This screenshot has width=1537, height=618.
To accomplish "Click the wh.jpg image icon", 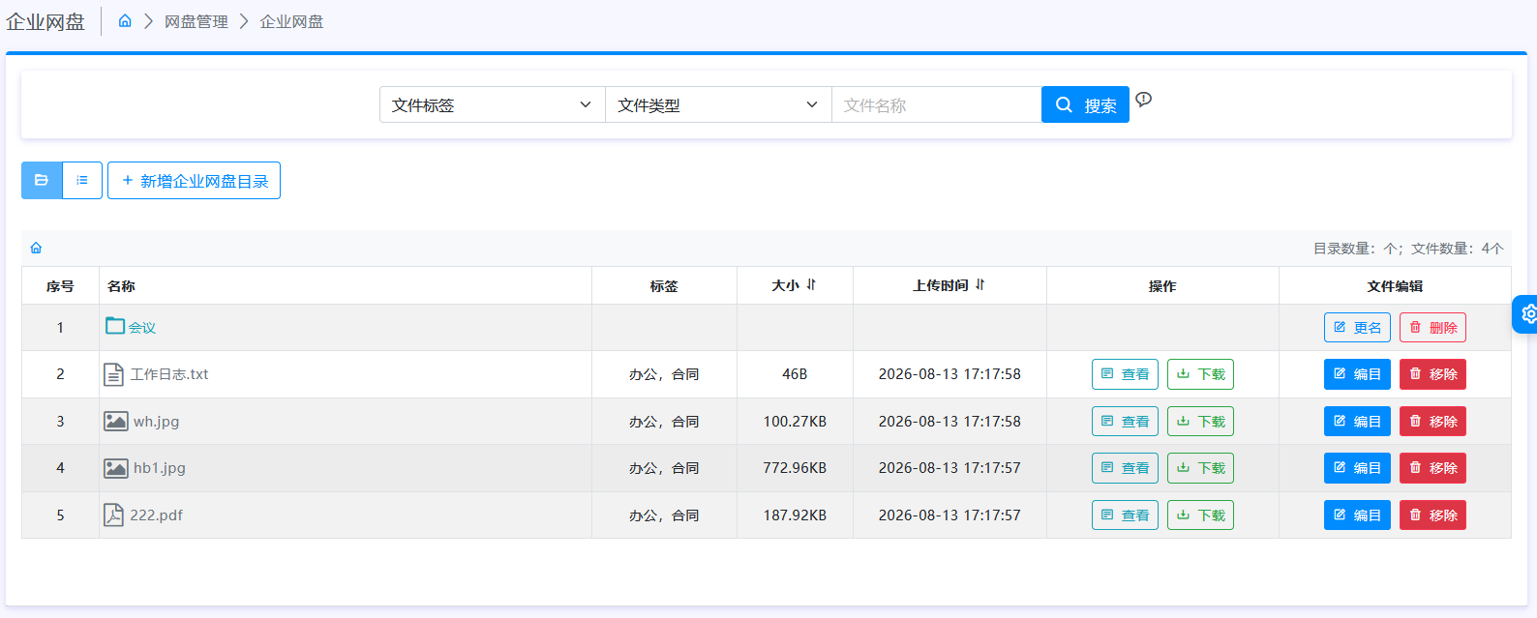I will point(116,421).
